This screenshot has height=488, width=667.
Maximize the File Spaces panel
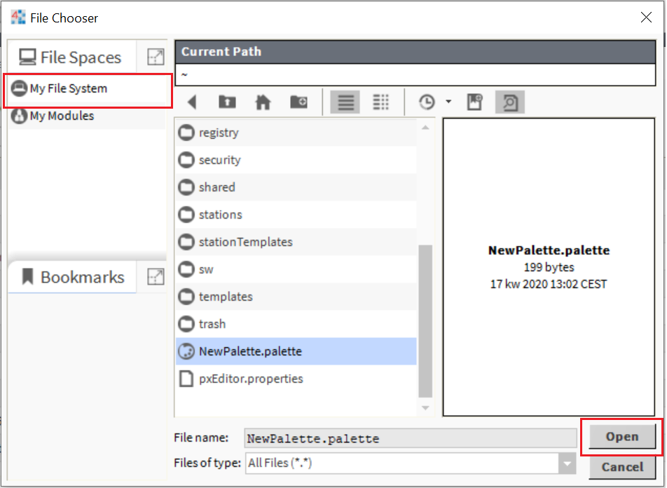pos(155,57)
